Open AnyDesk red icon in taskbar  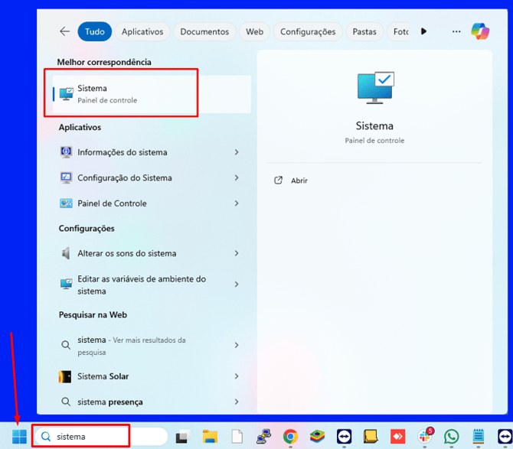tap(398, 437)
